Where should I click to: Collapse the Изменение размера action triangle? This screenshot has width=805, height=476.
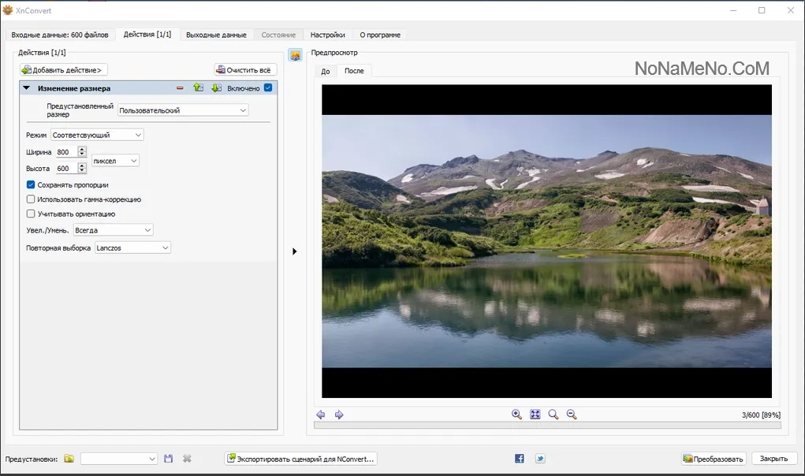[27, 87]
